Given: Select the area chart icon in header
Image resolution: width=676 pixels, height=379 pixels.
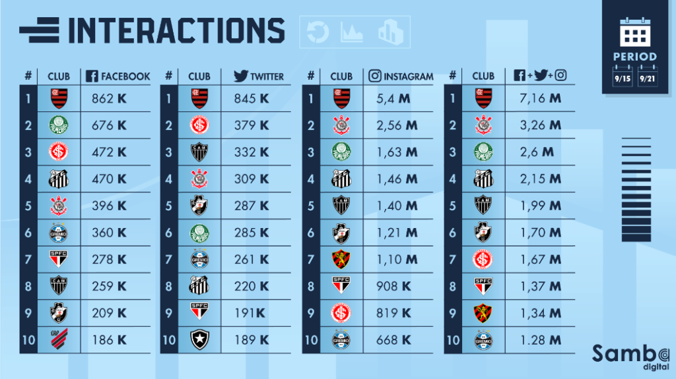Looking at the screenshot, I should (352, 31).
